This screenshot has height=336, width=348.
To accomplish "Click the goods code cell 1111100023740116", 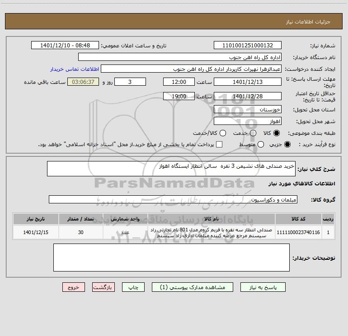I will [x=298, y=232].
